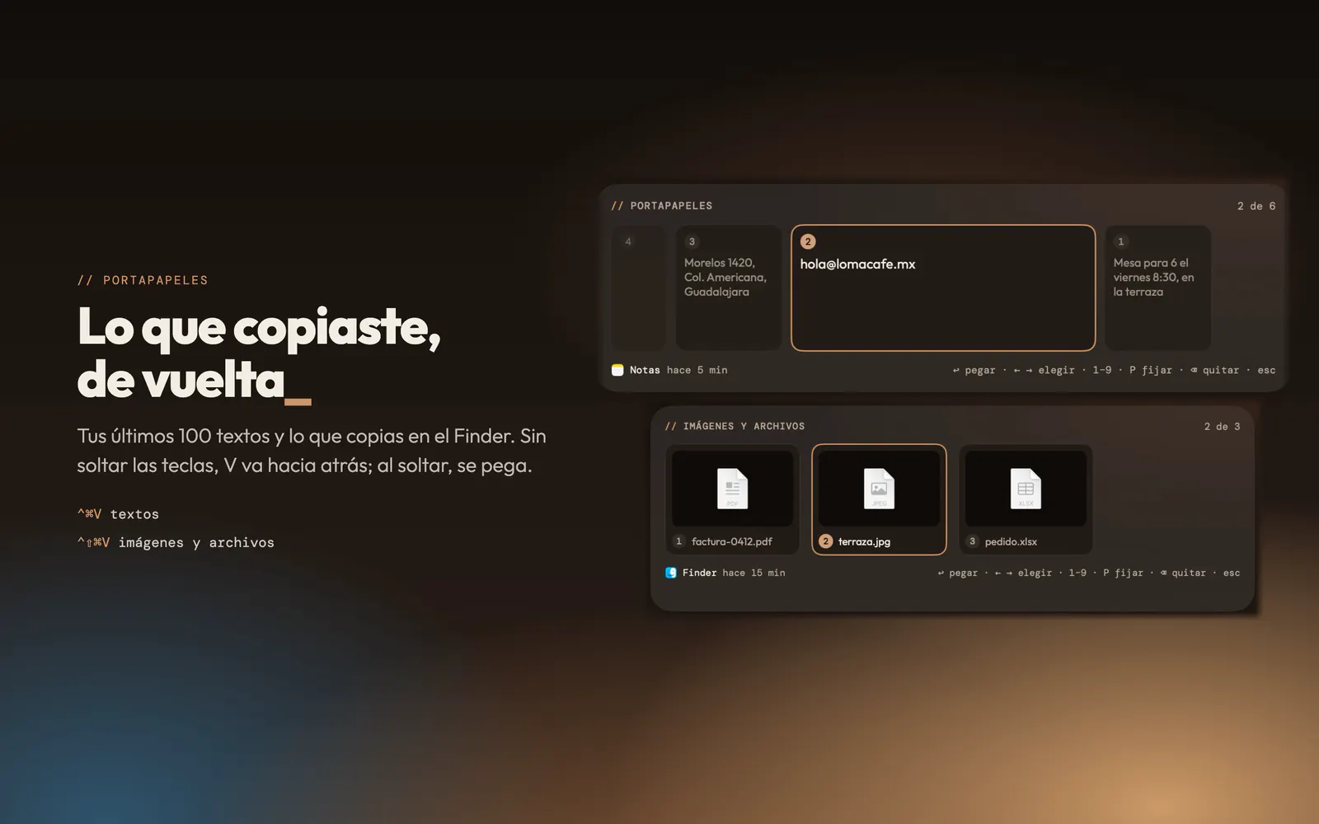Click the '^⌘V textos' shortcut line
Viewport: 1319px width, 824px height.
click(x=118, y=514)
